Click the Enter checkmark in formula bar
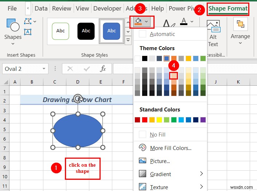The image size is (257, 191). (x=86, y=69)
